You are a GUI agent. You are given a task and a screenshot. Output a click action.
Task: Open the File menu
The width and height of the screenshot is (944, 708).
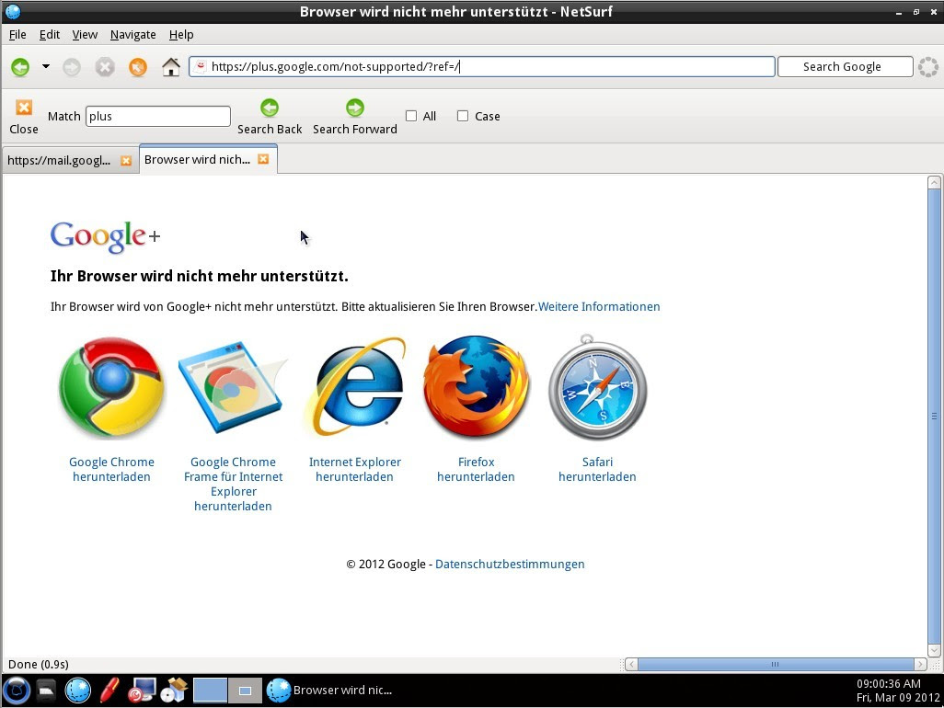tap(17, 34)
